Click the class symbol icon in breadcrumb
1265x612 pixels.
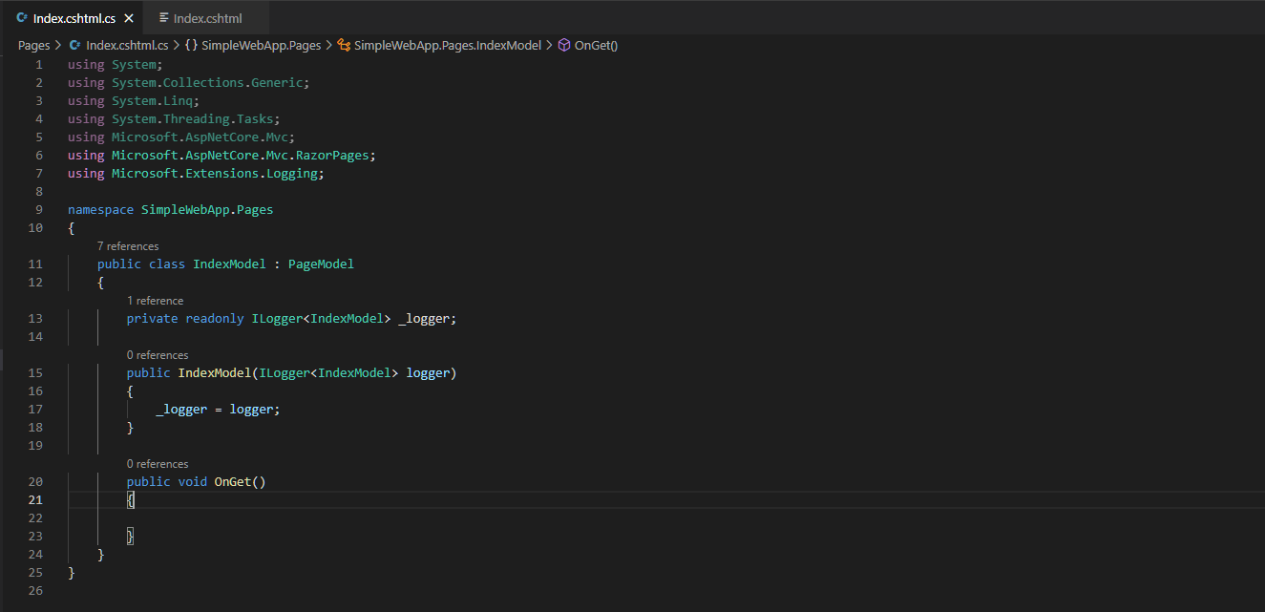click(344, 45)
